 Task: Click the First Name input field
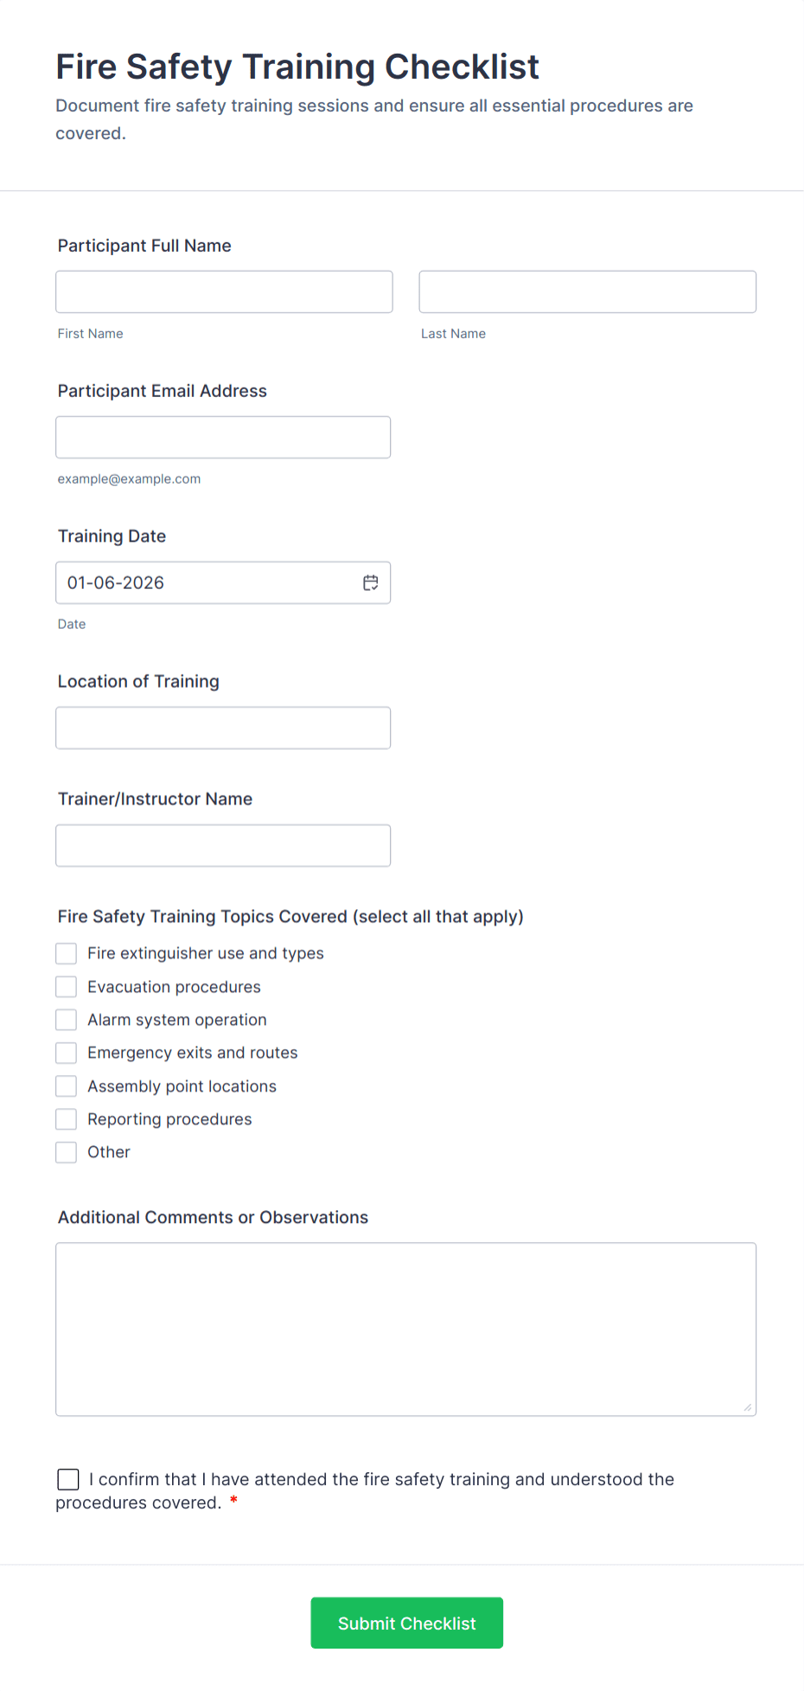tap(223, 291)
